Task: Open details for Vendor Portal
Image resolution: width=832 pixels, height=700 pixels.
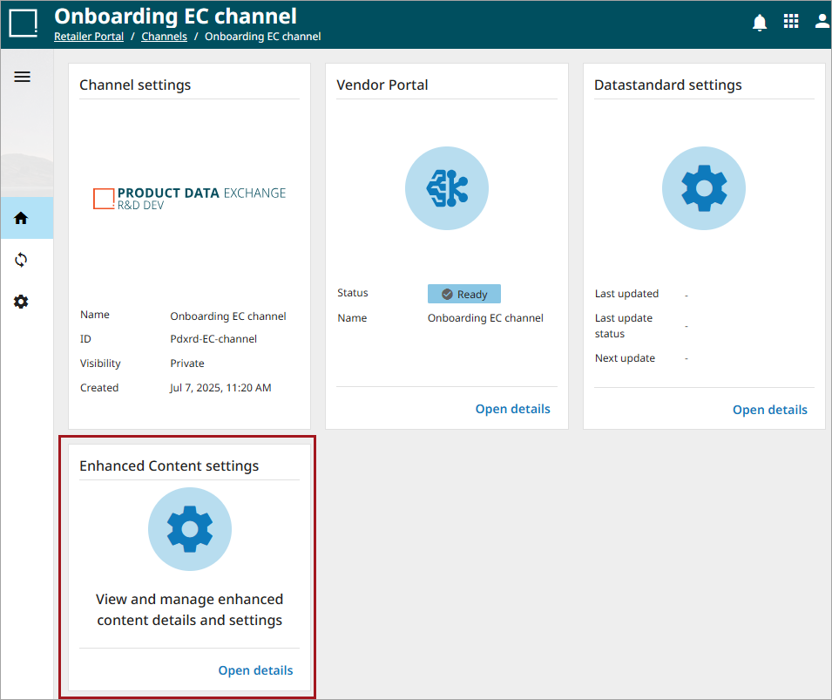Action: pos(512,409)
